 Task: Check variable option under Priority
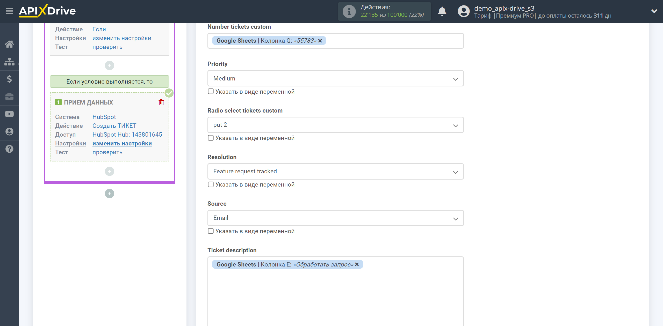211,92
